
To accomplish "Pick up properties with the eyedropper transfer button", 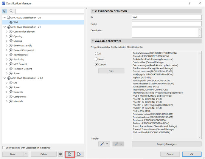I will point(104,144).
